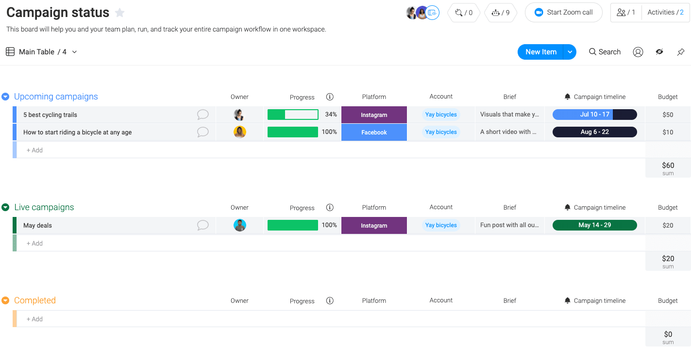Open brief starting 'A short video with'

click(x=509, y=132)
